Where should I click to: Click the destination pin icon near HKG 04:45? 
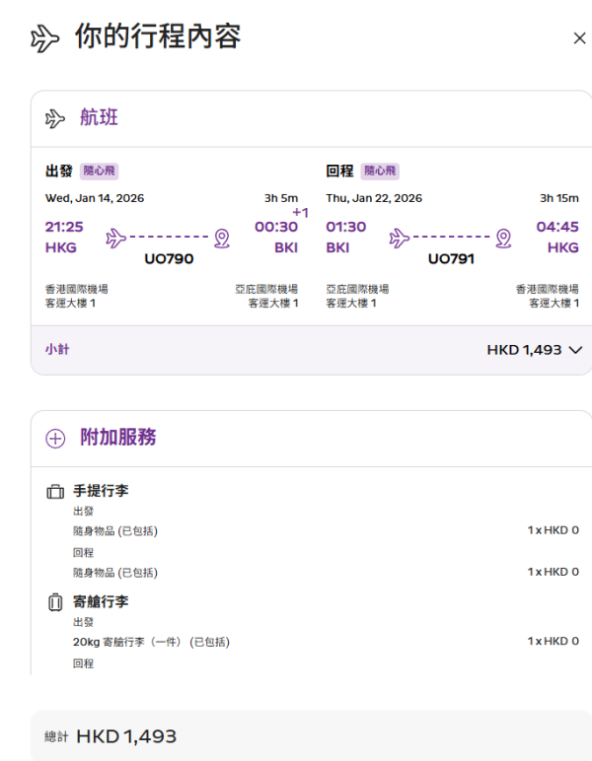[x=503, y=238]
